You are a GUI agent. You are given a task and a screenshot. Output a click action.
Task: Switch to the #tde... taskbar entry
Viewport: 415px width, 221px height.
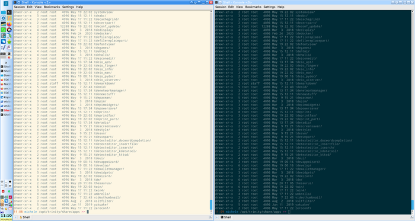click(6, 106)
